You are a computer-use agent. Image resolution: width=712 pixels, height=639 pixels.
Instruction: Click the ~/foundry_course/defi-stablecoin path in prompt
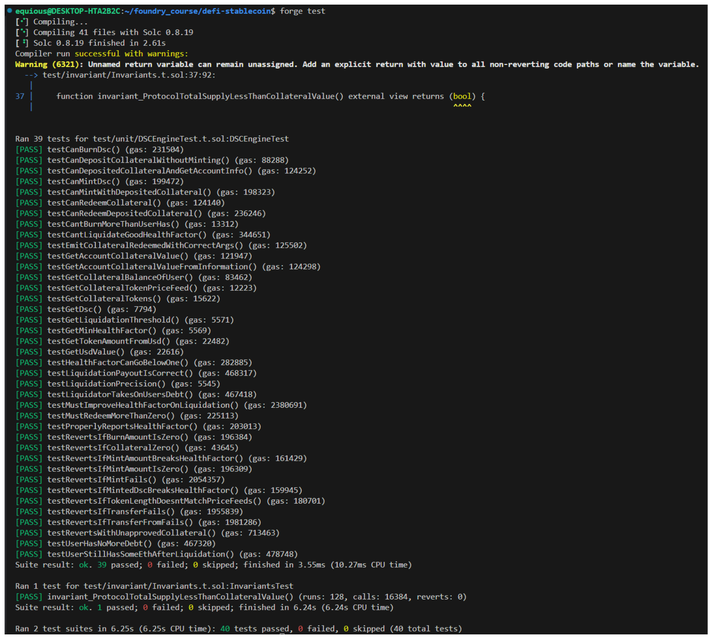tap(197, 11)
